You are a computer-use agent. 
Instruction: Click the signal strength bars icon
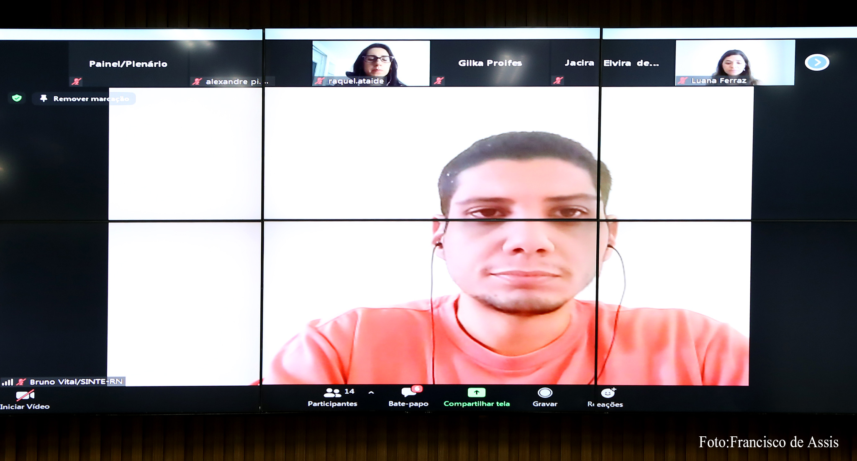pos(8,382)
